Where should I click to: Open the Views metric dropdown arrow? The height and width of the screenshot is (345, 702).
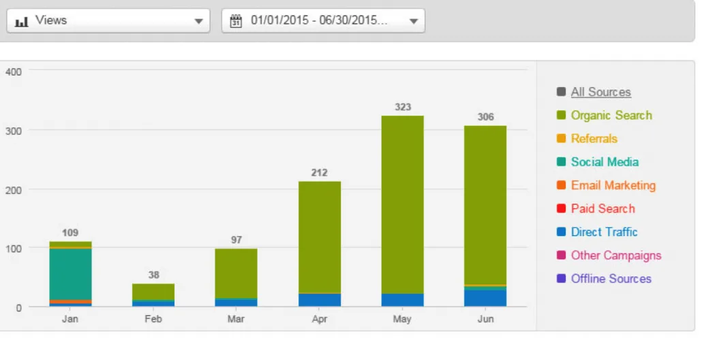[x=198, y=21]
